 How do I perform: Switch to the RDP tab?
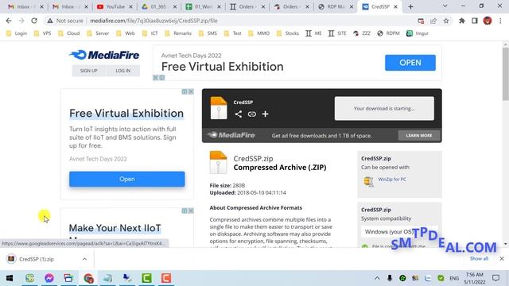point(336,6)
